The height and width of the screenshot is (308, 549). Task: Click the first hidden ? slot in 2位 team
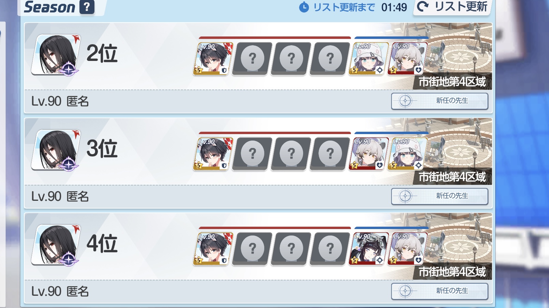pos(252,59)
